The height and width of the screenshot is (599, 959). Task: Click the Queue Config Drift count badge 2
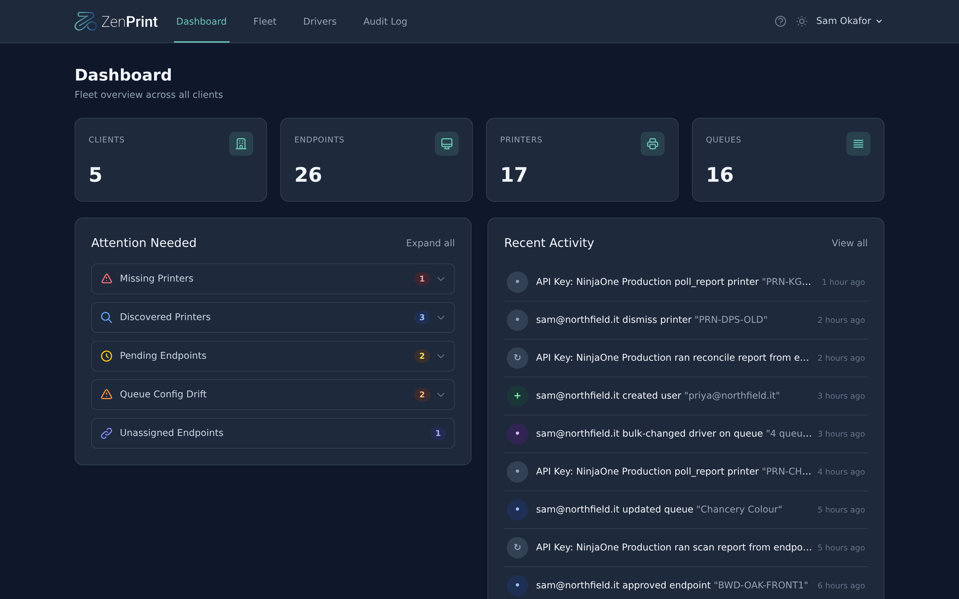point(422,395)
